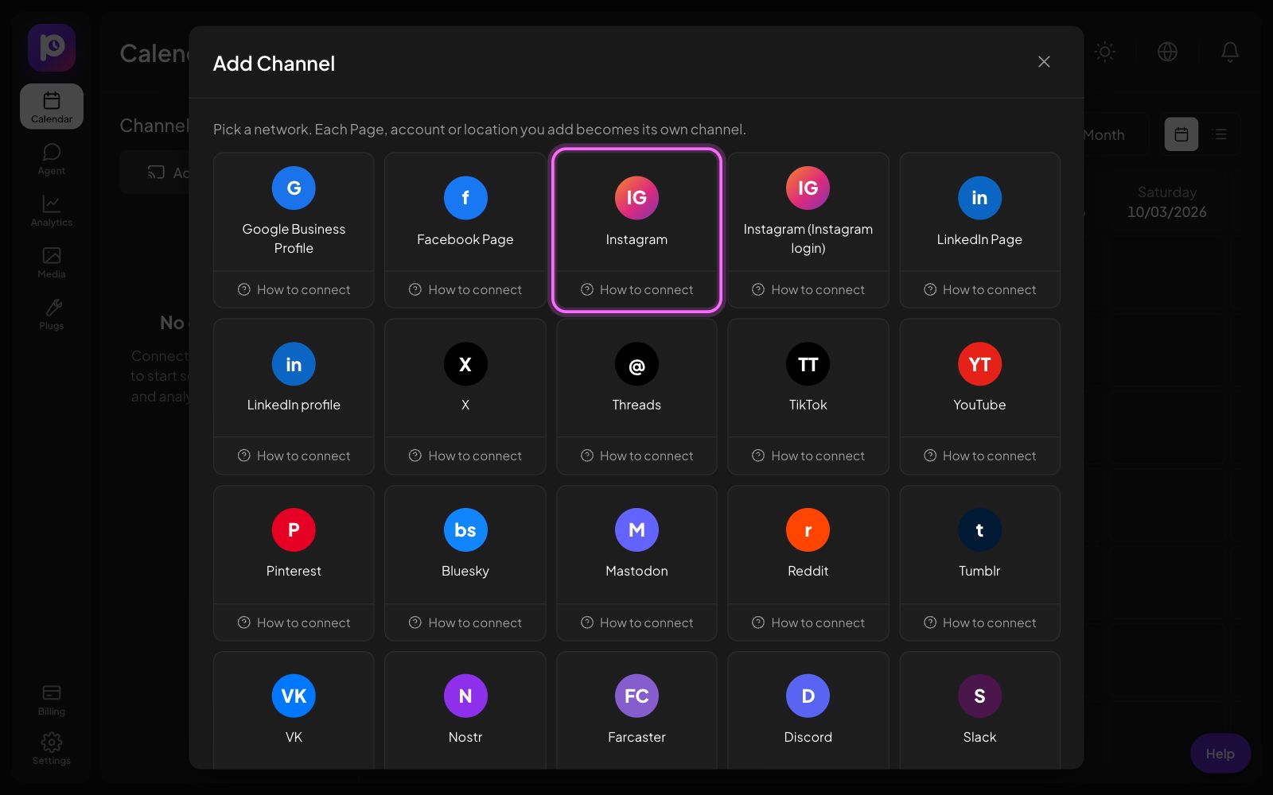Open How to connect for Instagram
This screenshot has width=1273, height=795.
point(636,289)
